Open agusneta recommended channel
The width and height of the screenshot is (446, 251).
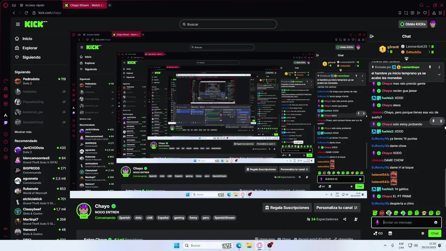(x=40, y=181)
